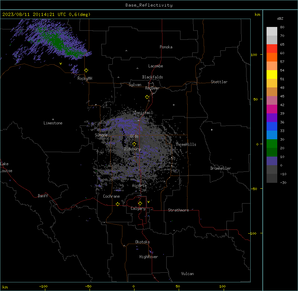Click the Didsbury city label
Image resolution: width=298 pixels, height=291 pixels.
point(132,149)
